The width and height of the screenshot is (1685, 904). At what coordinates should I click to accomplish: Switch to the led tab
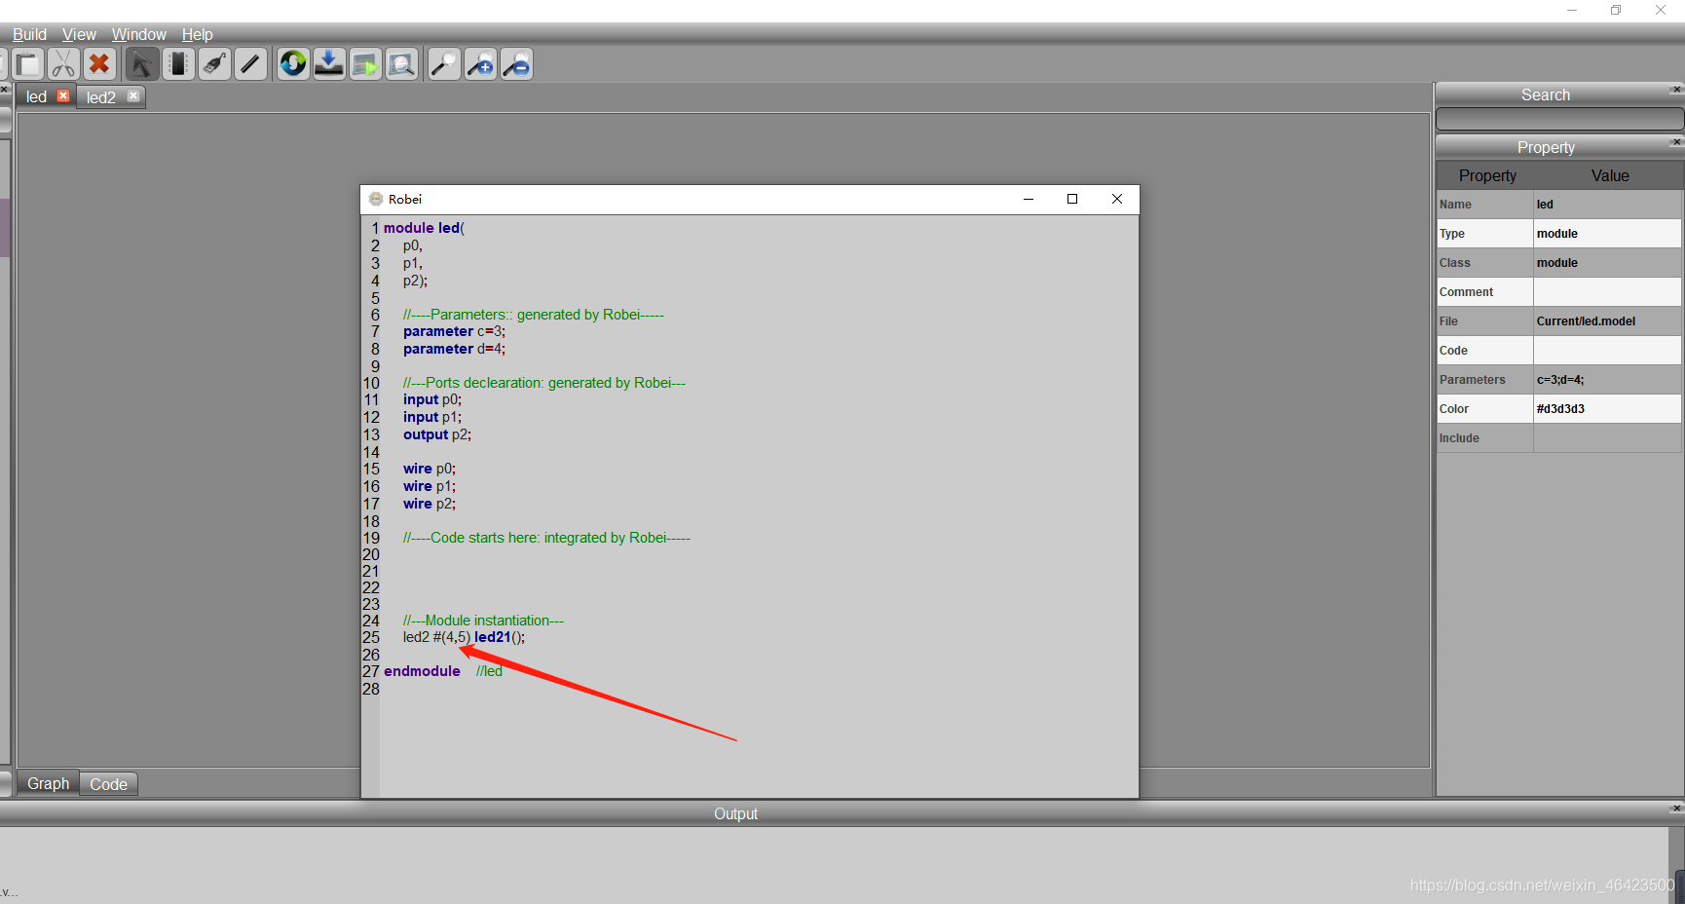(x=36, y=96)
